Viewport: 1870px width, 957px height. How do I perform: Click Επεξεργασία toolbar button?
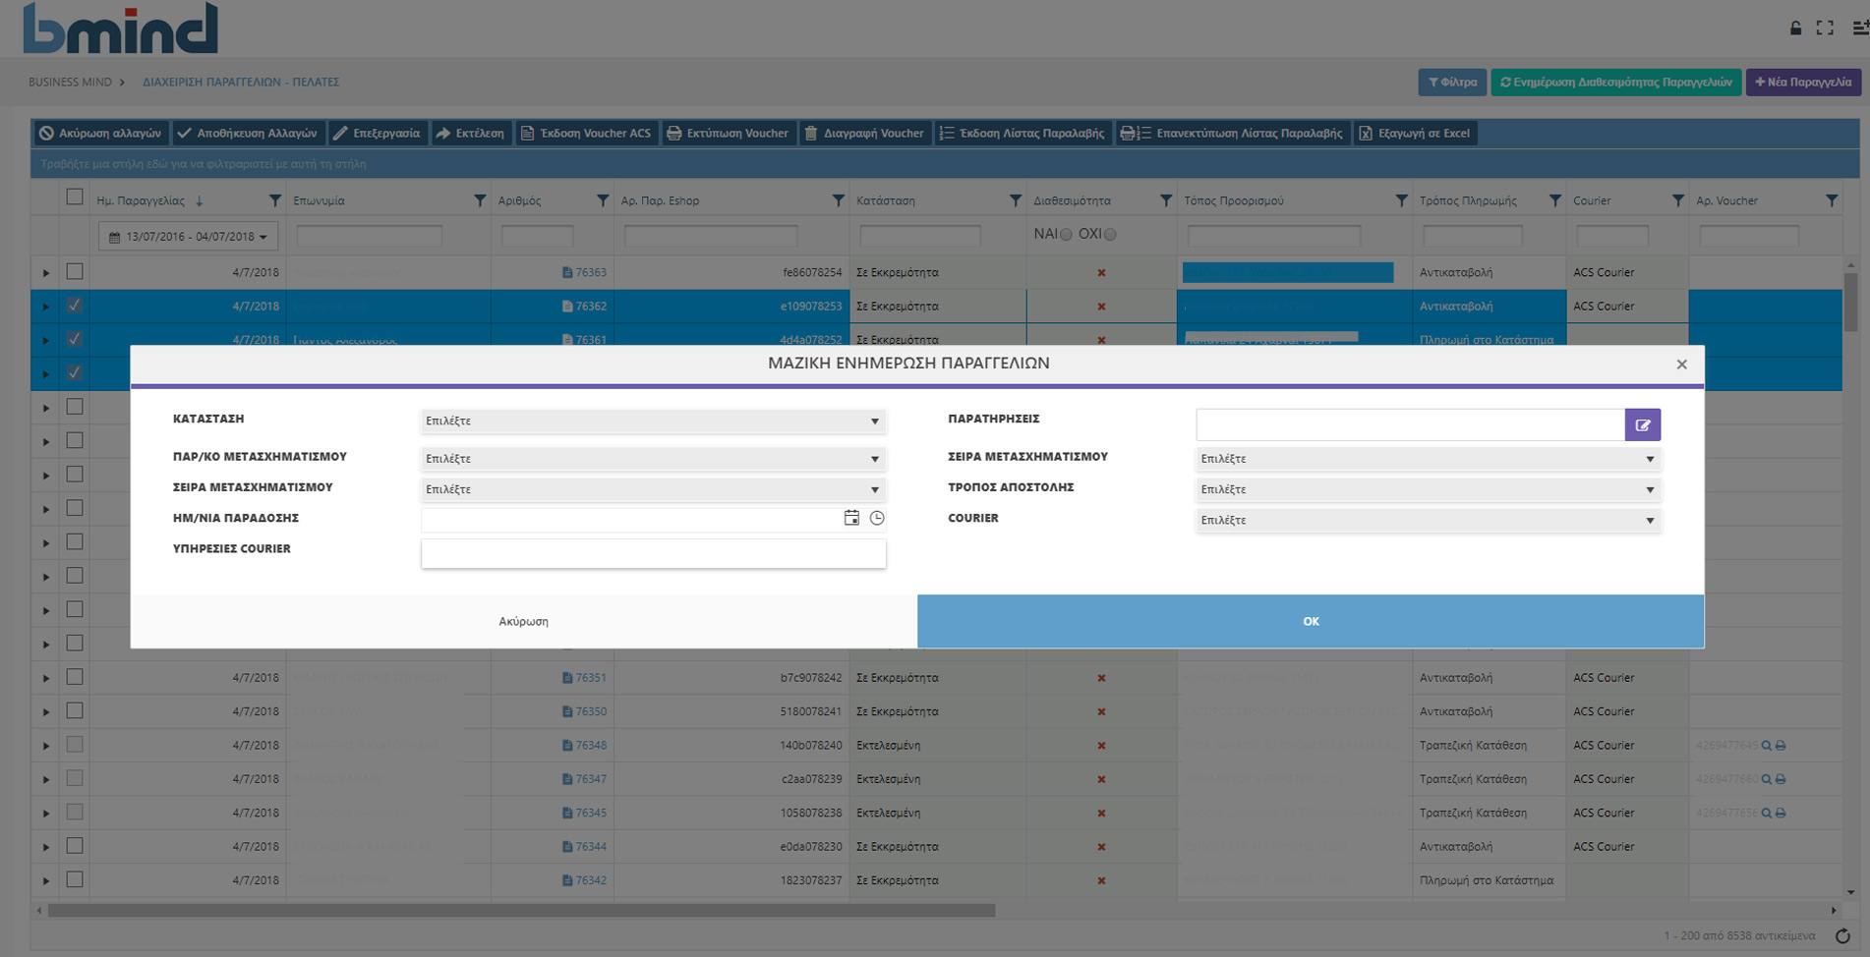click(x=377, y=133)
